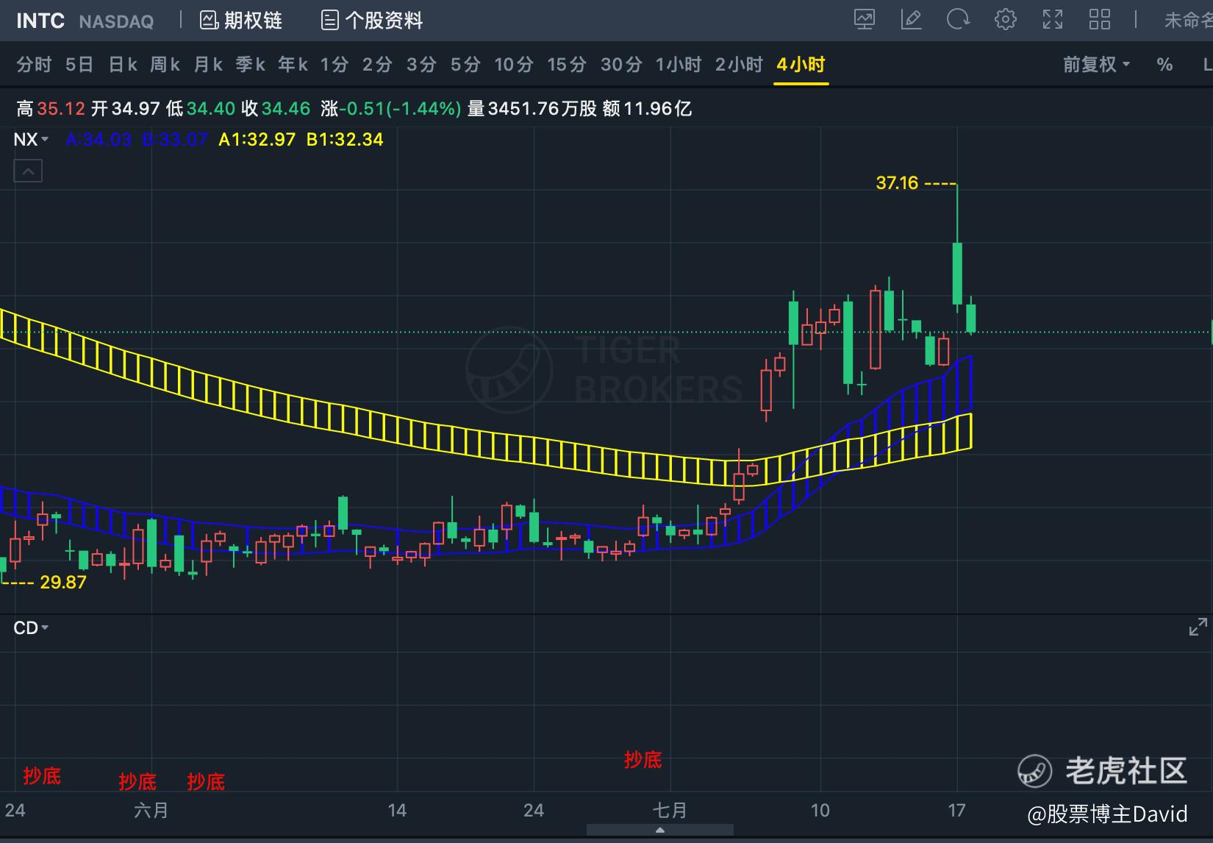Click the bottom timeline scroll handle
The image size is (1213, 843).
tap(659, 830)
